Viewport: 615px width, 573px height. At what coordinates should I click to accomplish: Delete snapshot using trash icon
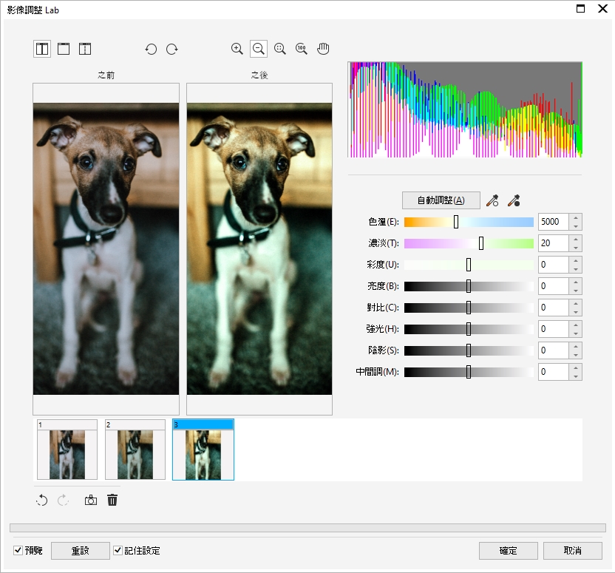coord(112,501)
